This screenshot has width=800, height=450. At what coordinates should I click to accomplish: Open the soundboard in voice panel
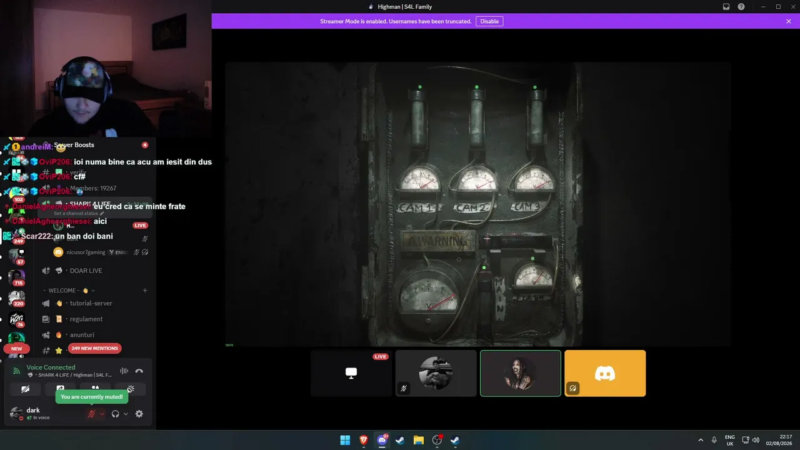(131, 389)
